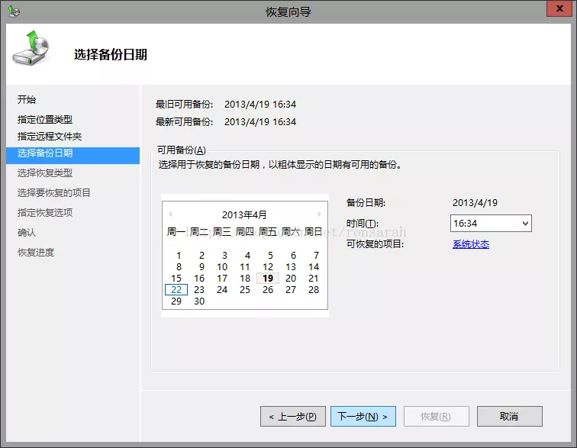Select the 指定位置类型 step
The width and height of the screenshot is (577, 448).
45,120
